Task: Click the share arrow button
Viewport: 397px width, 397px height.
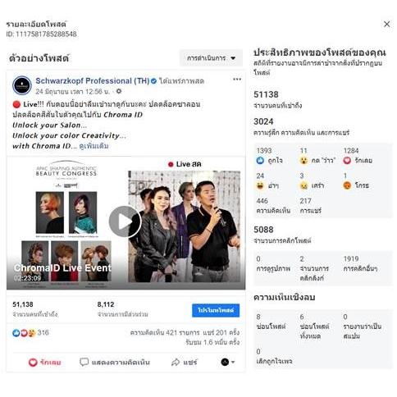Action: point(184,363)
